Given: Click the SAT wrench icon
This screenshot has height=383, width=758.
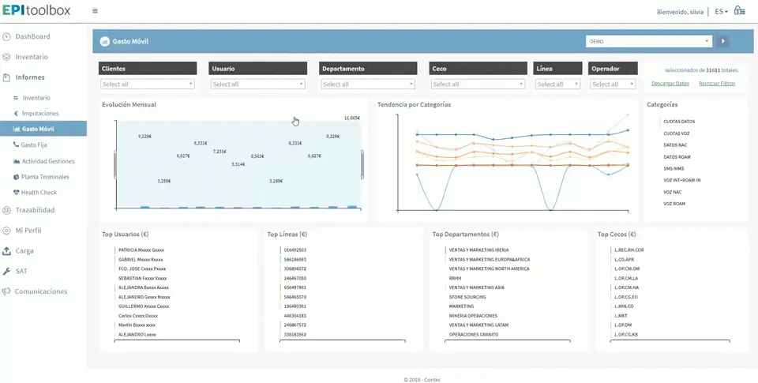Looking at the screenshot, I should pos(6,272).
